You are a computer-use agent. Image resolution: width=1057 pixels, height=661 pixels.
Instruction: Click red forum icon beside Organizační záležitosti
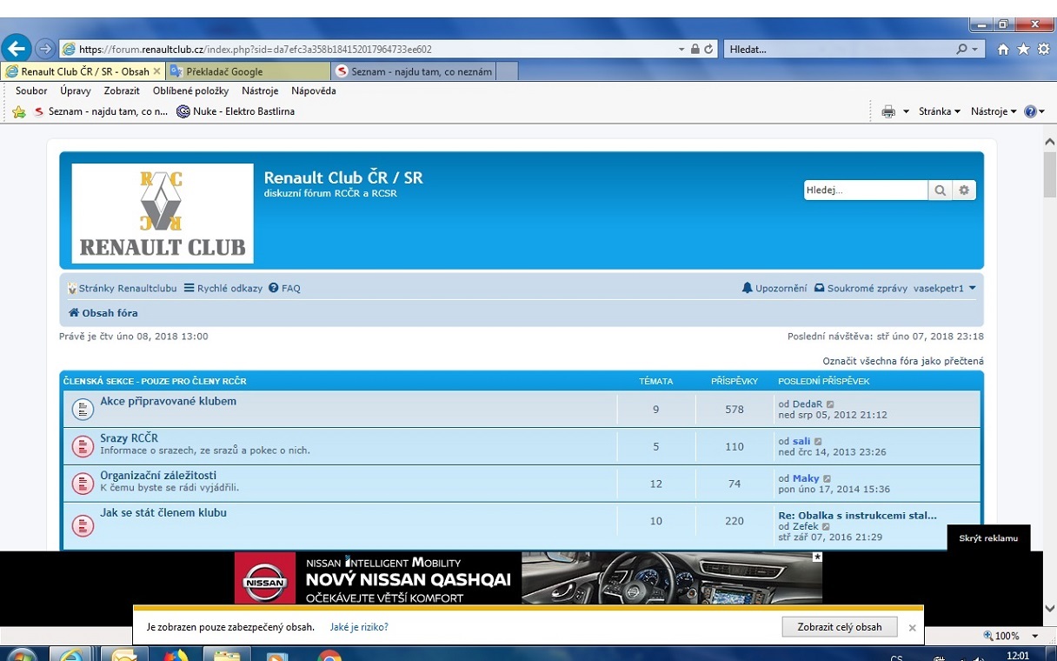(x=83, y=483)
